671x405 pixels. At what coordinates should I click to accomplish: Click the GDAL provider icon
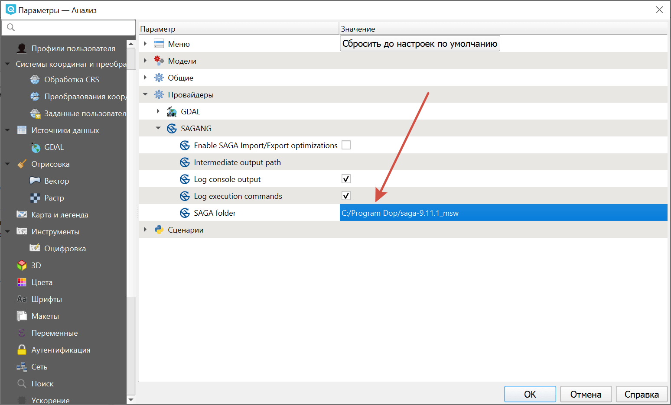tap(172, 112)
